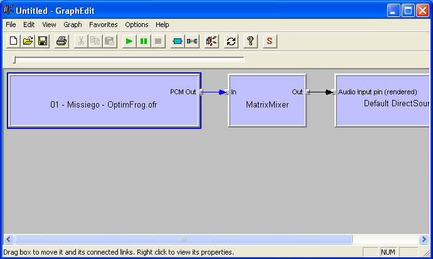Print the graph with printer icon
The width and height of the screenshot is (433, 259).
click(x=61, y=41)
